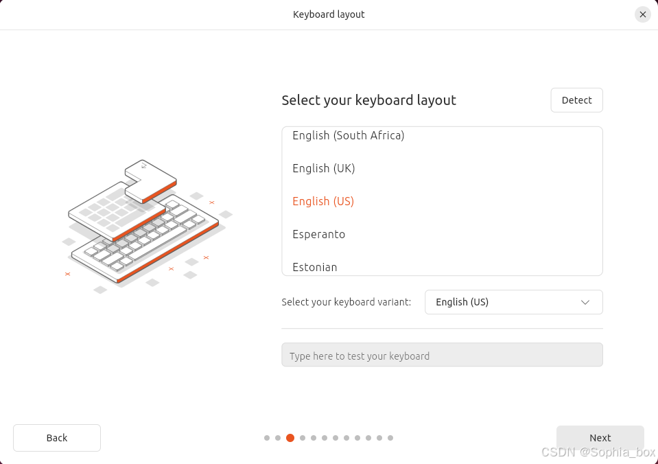Screen dimensions: 658x464
Task: Click the Detect keyboard layout button
Action: click(576, 100)
